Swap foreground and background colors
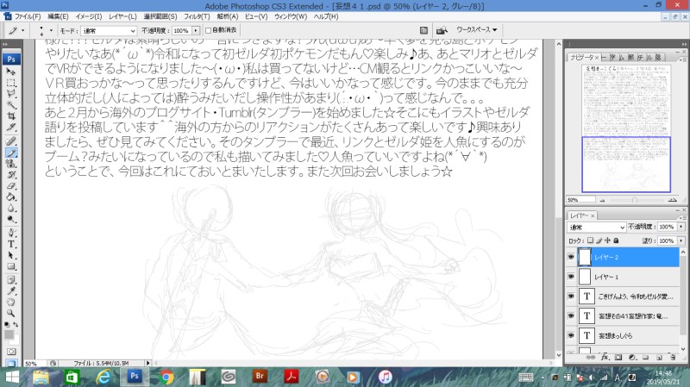 tap(16, 325)
